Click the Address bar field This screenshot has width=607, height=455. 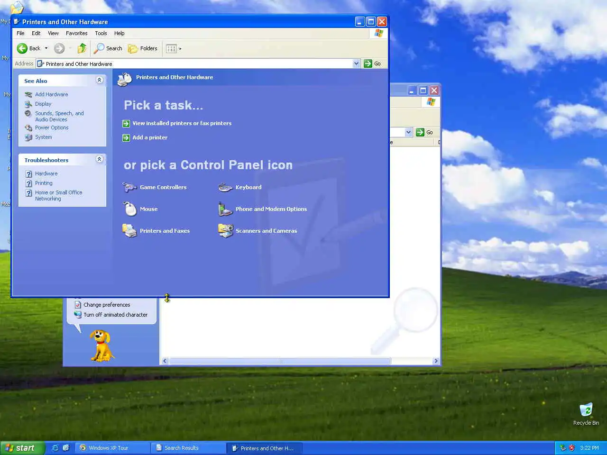[x=198, y=64]
